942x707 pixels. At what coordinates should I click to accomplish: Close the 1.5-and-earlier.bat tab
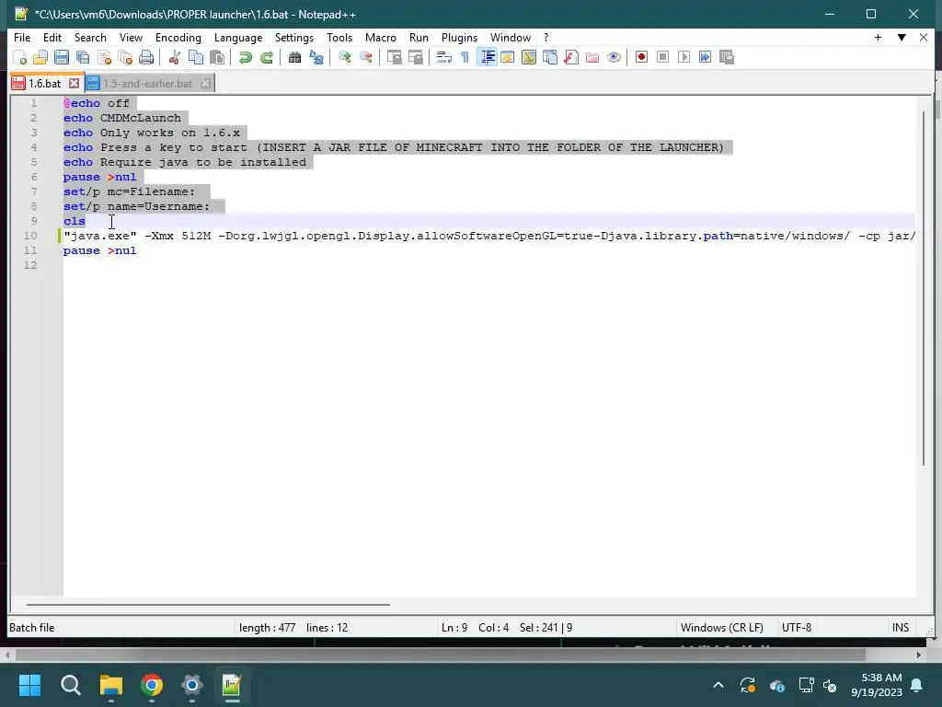pos(205,84)
